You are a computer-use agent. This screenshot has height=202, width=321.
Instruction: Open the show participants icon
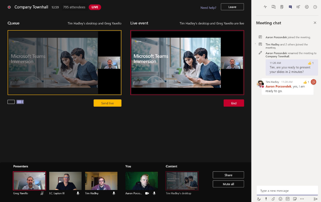pos(298,7)
